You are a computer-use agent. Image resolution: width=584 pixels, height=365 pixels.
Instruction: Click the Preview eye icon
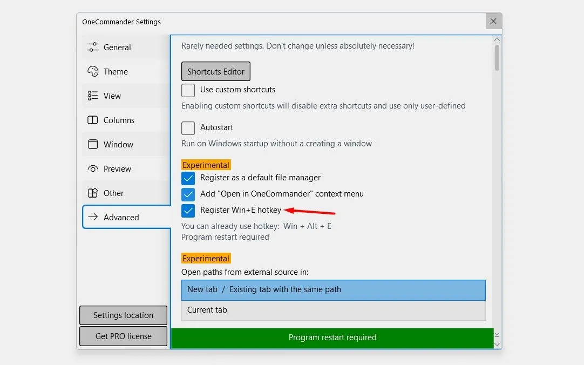coord(93,168)
